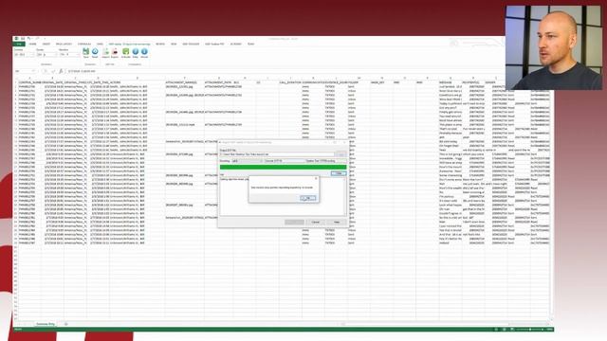Open the Encoding dropdown in export dialog
The height and width of the screenshot is (341, 607).
click(x=247, y=161)
